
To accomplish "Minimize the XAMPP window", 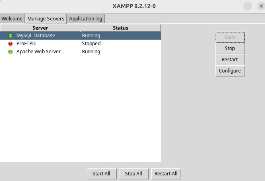I will [x=248, y=6].
